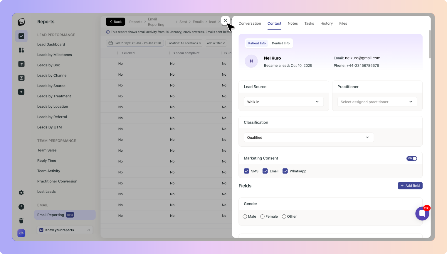The height and width of the screenshot is (254, 447).
Task: Switch to the Conversation tab
Action: 250,23
